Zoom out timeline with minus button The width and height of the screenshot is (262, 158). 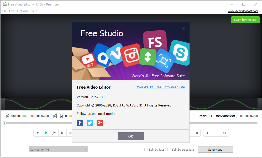[216, 133]
